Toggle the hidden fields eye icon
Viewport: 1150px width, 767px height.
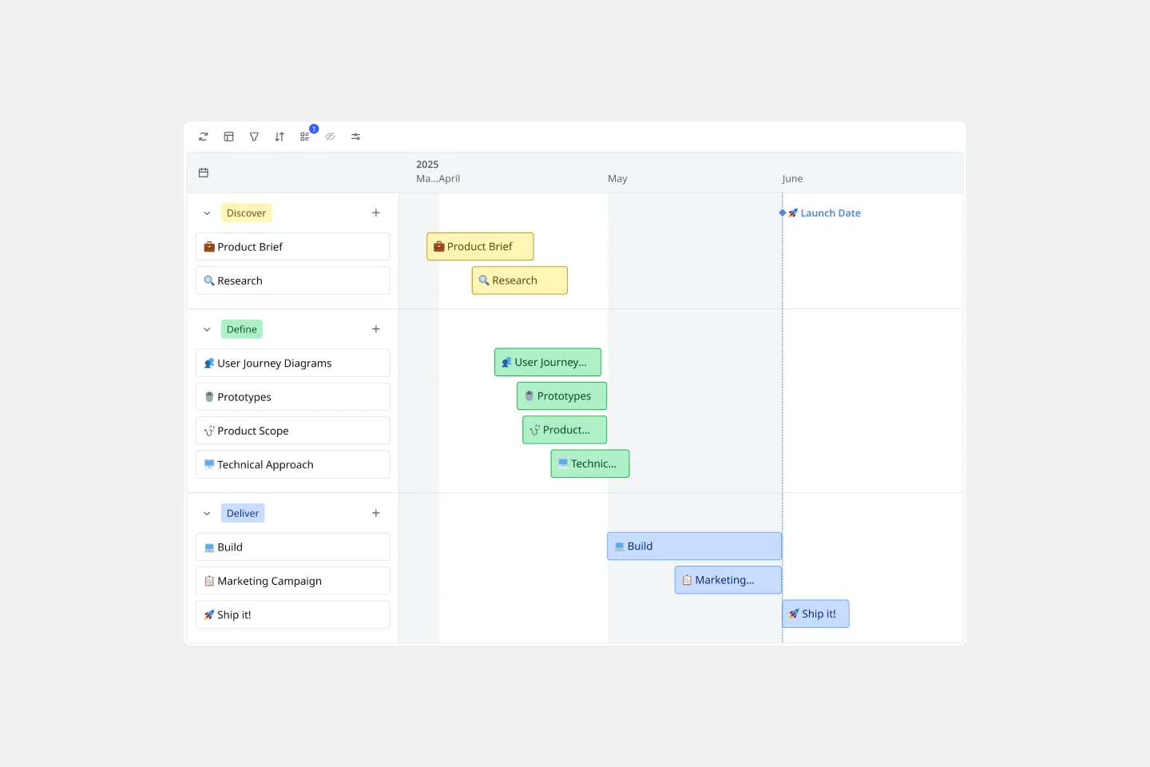coord(330,137)
